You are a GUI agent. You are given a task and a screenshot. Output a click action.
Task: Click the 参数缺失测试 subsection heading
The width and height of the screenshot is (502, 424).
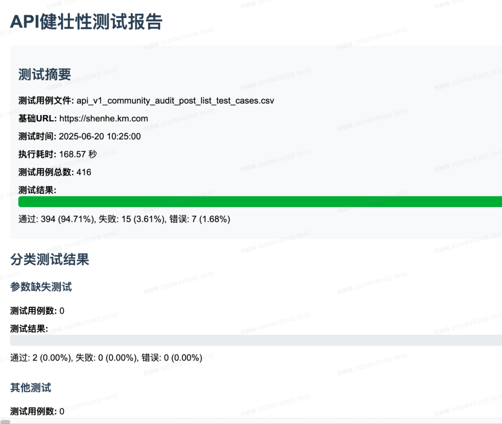pos(41,287)
